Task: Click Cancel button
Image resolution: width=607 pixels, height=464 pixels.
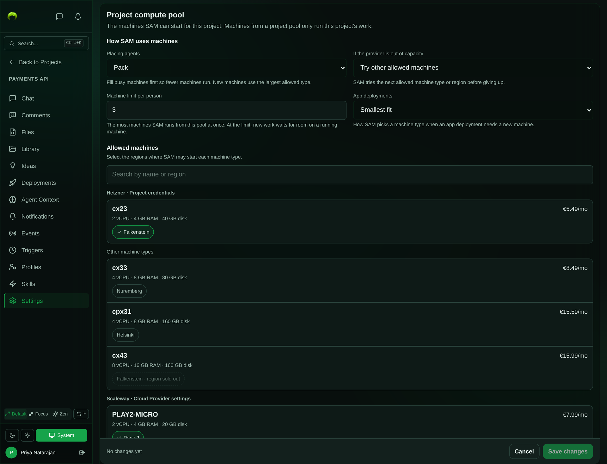Action: click(x=524, y=451)
